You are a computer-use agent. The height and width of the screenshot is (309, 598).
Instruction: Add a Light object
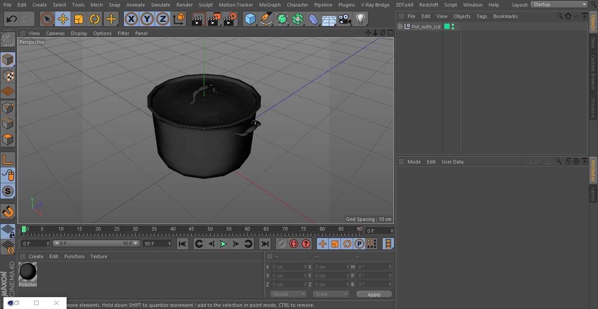361,19
